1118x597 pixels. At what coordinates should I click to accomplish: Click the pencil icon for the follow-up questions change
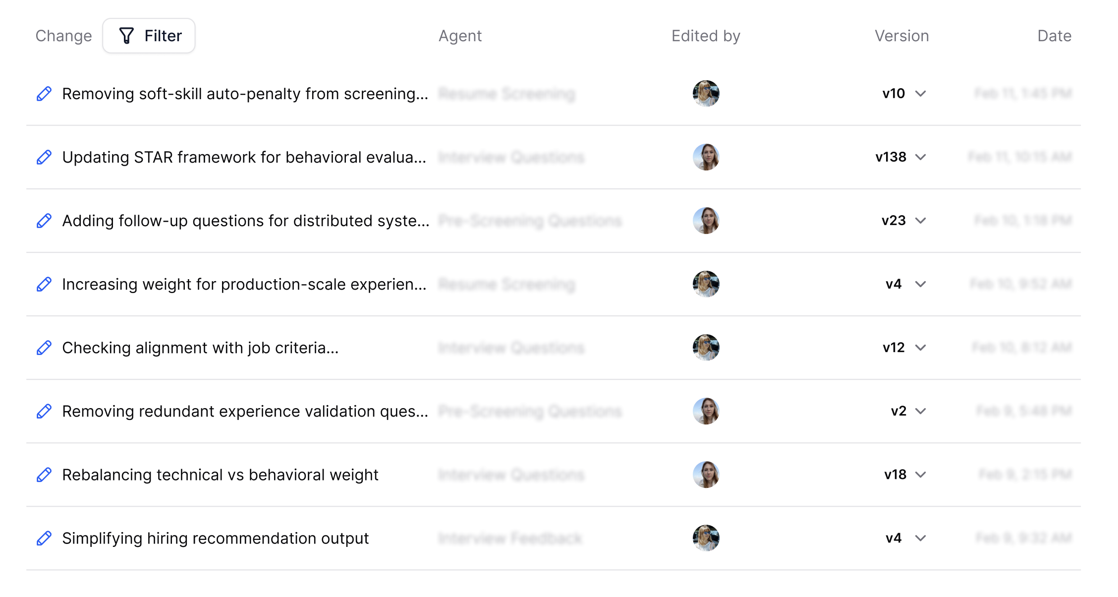point(44,221)
